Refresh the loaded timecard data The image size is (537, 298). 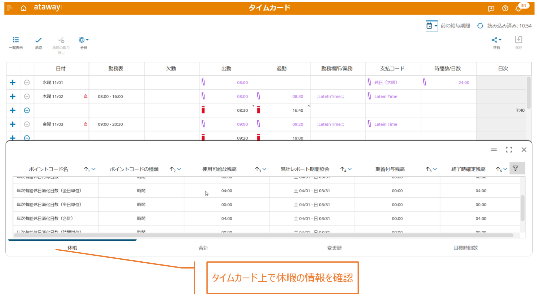click(x=480, y=26)
